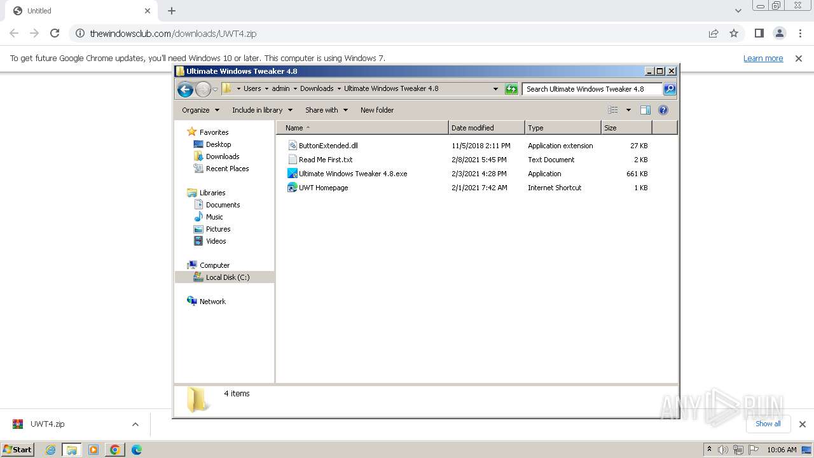Open the Videos library
814x458 pixels.
pos(216,241)
